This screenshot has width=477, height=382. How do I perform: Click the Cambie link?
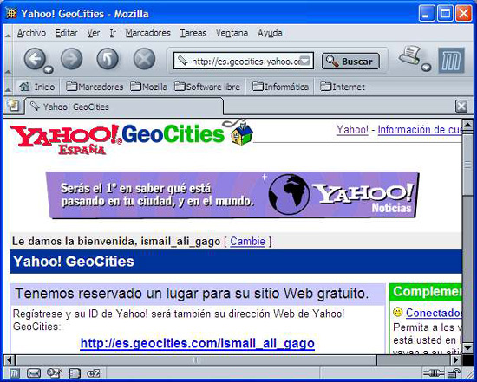[247, 242]
